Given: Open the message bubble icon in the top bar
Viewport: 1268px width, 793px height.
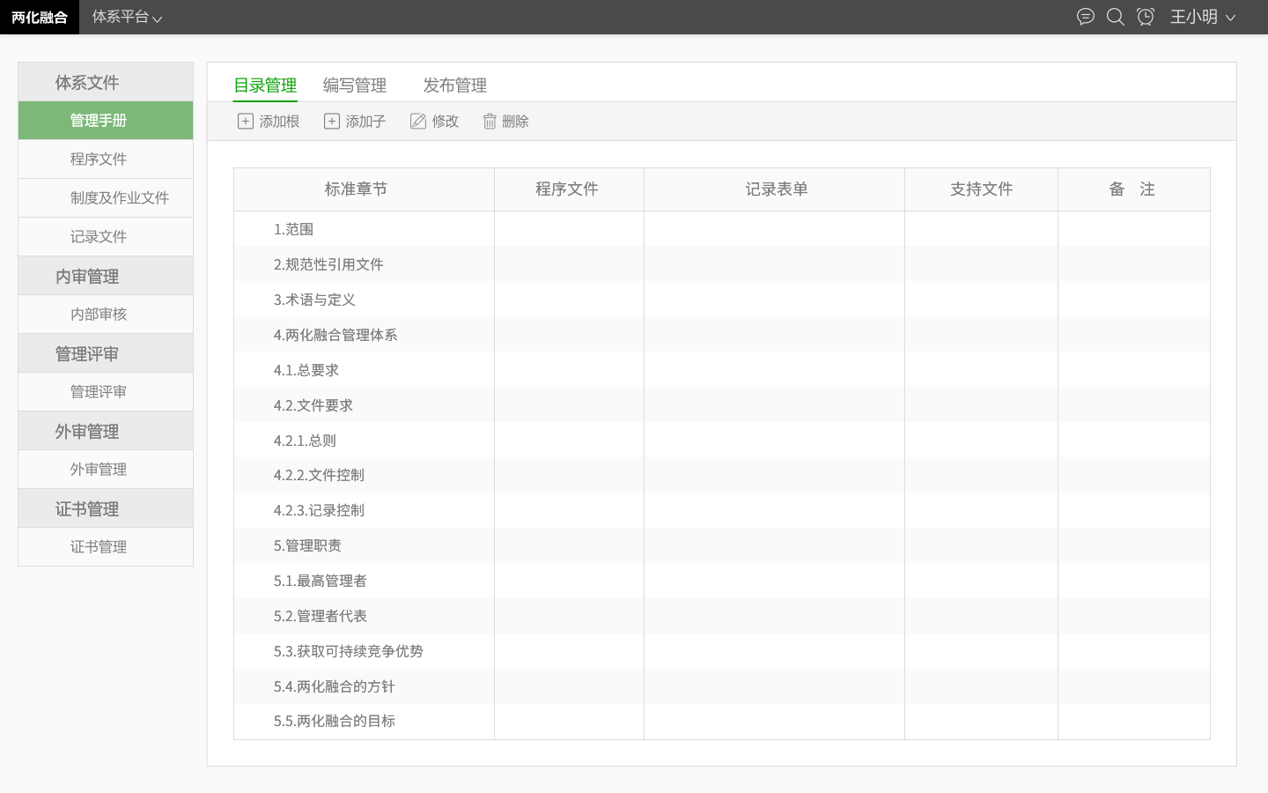Looking at the screenshot, I should (x=1085, y=17).
